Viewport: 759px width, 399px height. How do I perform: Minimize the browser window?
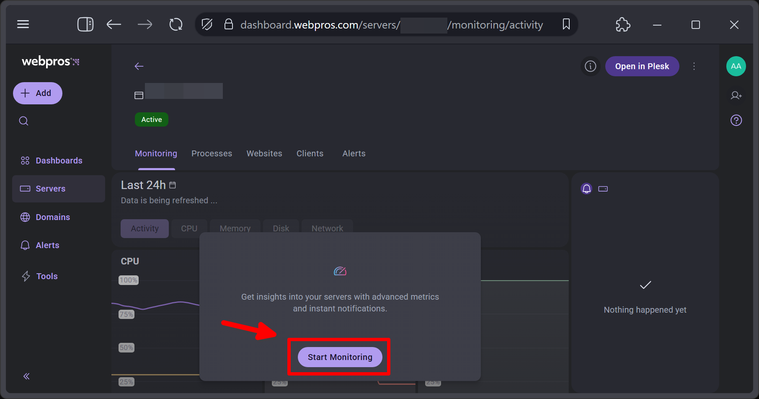click(657, 25)
